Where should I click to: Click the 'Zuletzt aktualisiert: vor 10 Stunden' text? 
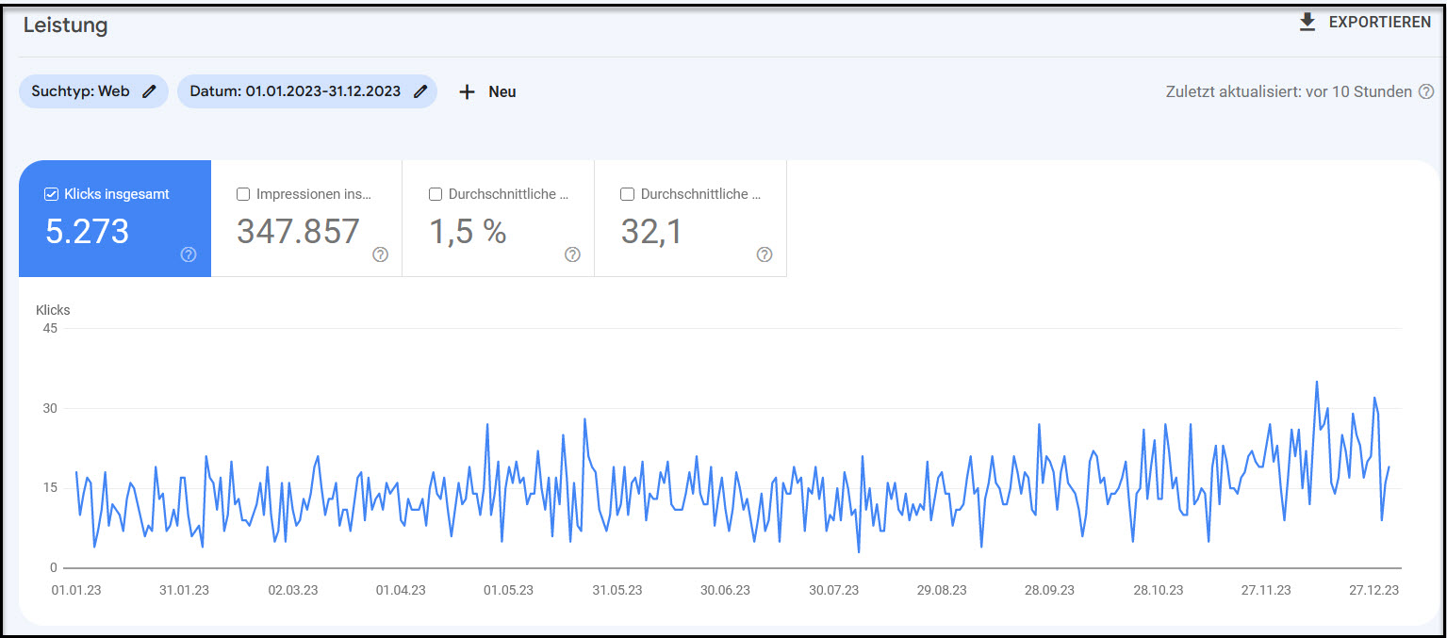click(x=1289, y=92)
